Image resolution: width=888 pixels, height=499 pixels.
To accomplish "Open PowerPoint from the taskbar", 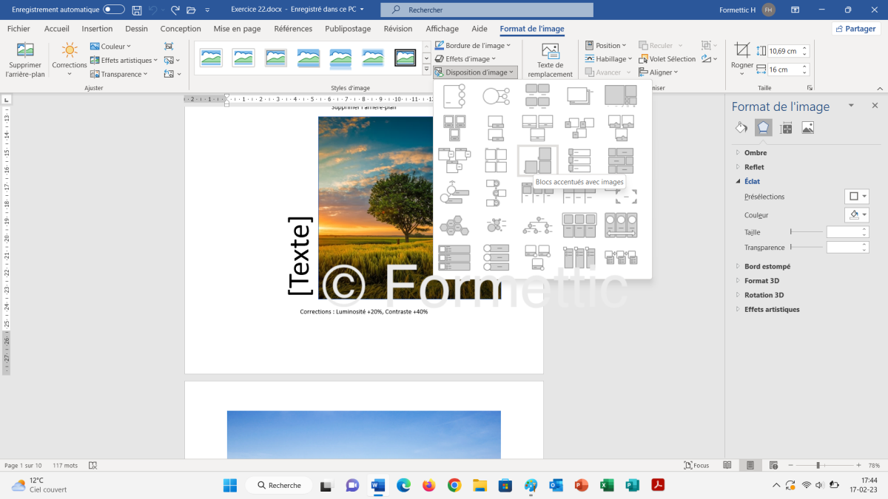I will pos(581,485).
